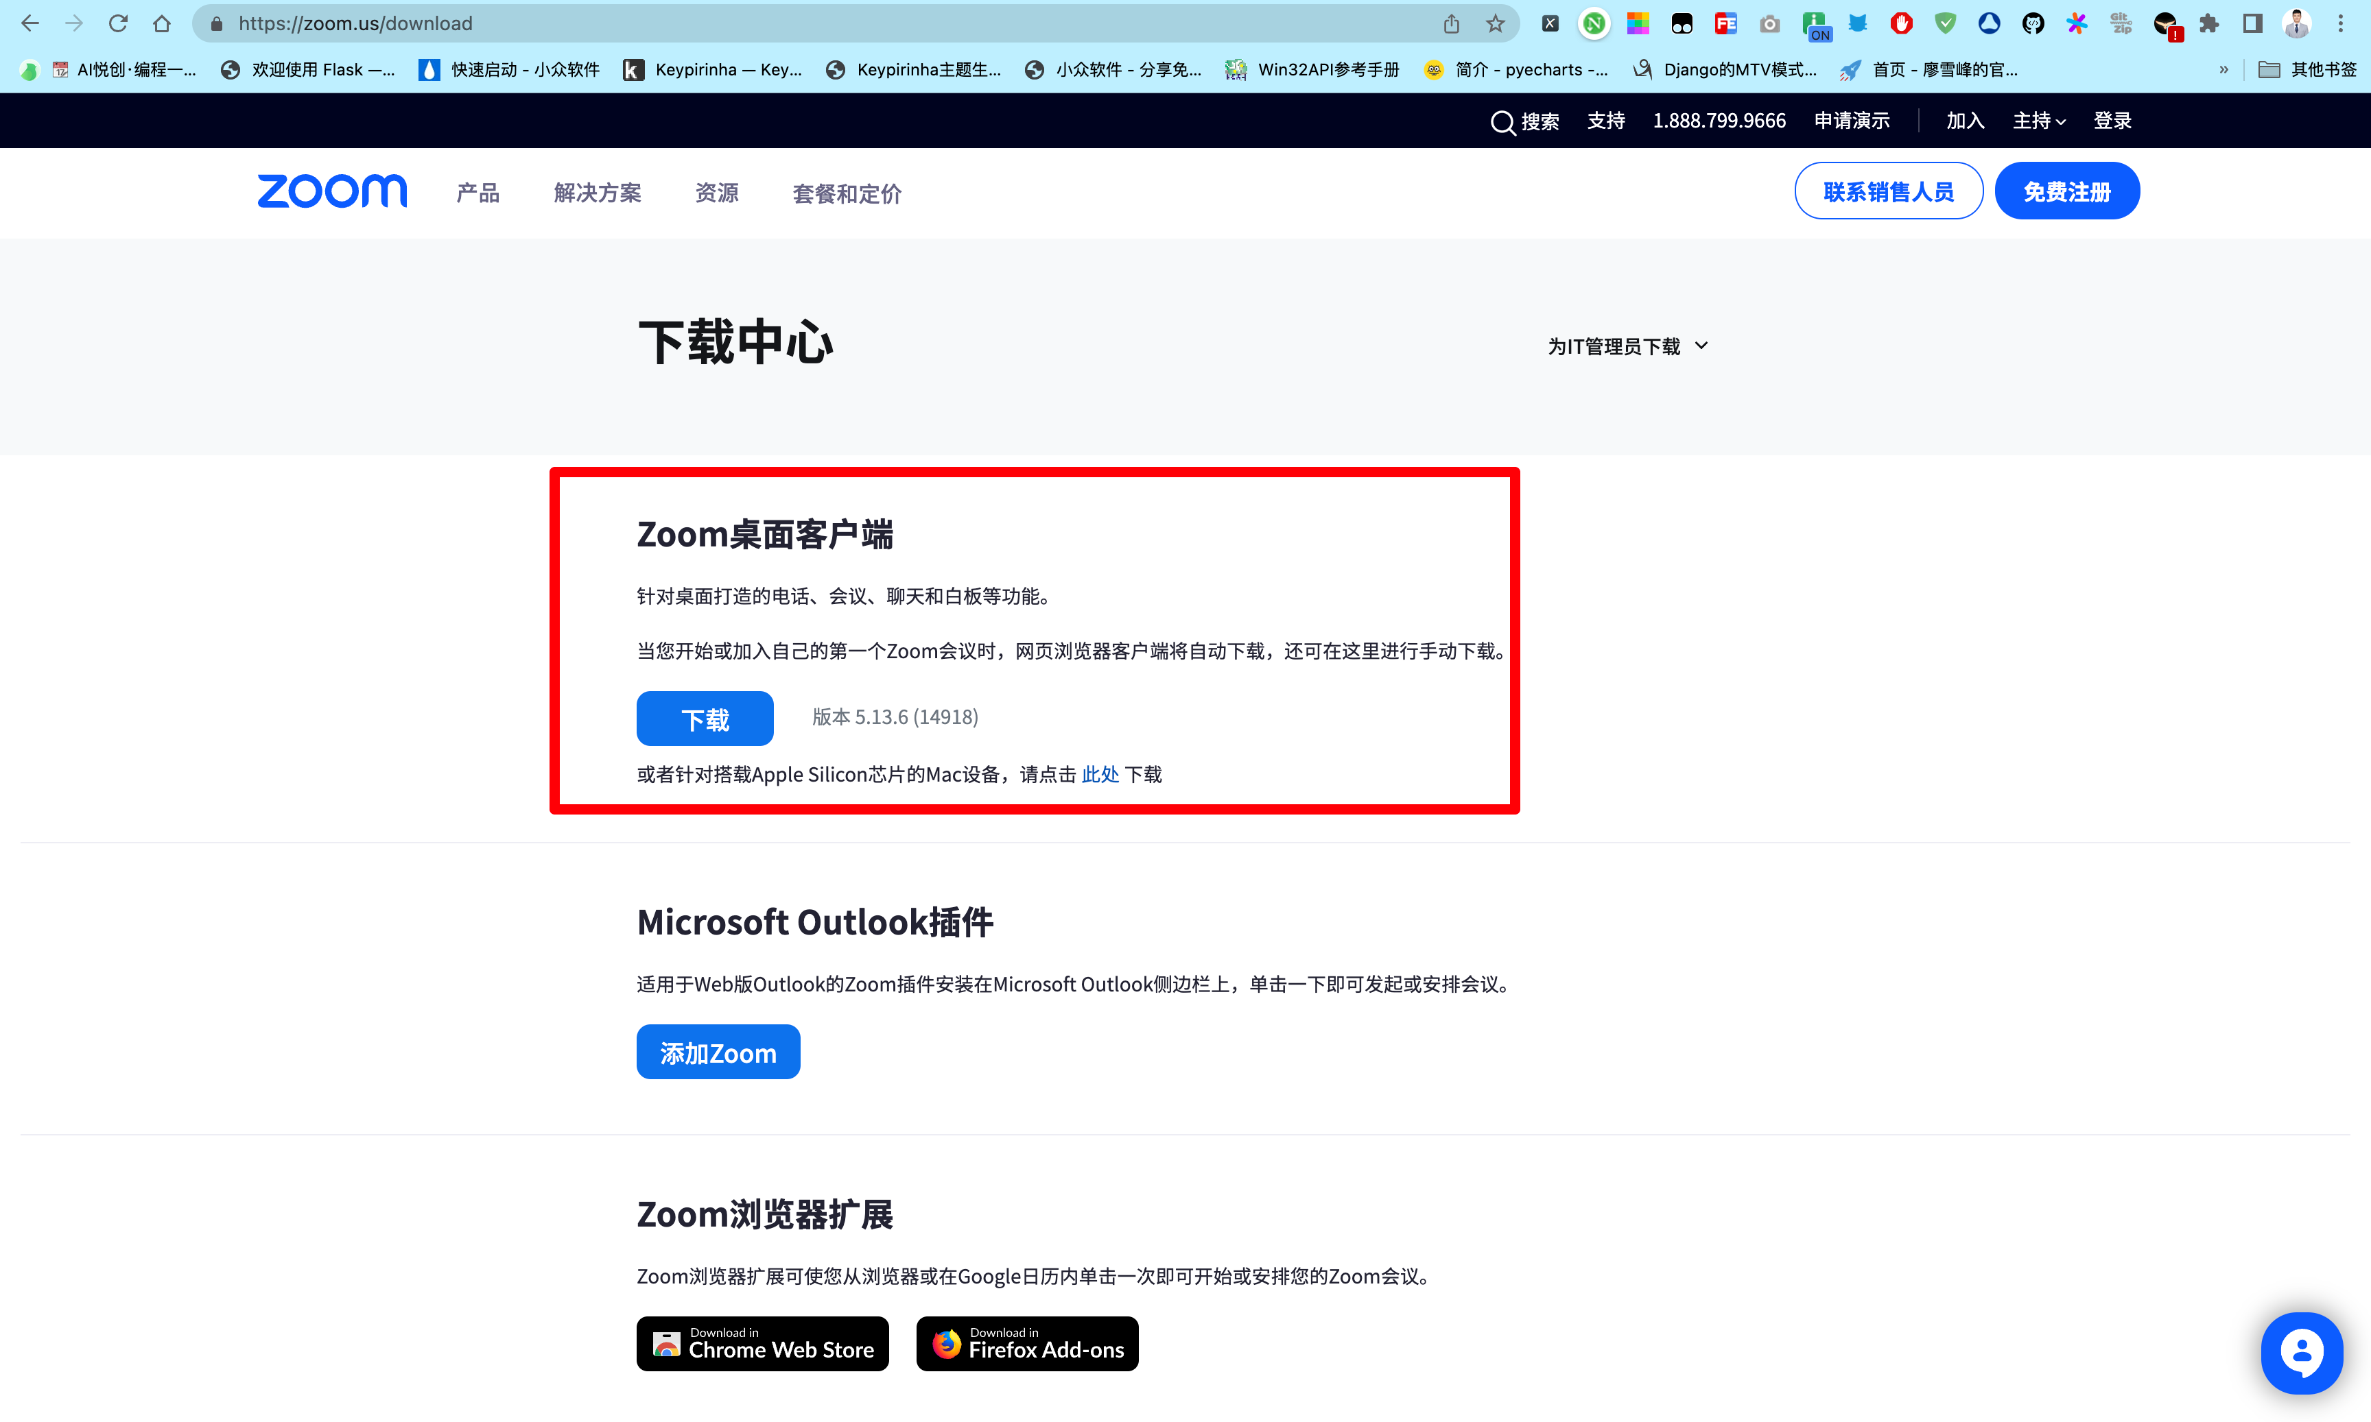Image resolution: width=2371 pixels, height=1422 pixels.
Task: Click the 联系销售人员 button
Action: click(x=1889, y=191)
